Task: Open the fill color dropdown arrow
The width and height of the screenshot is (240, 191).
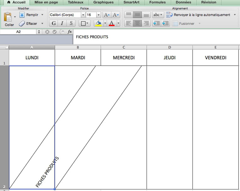Action: point(105,23)
